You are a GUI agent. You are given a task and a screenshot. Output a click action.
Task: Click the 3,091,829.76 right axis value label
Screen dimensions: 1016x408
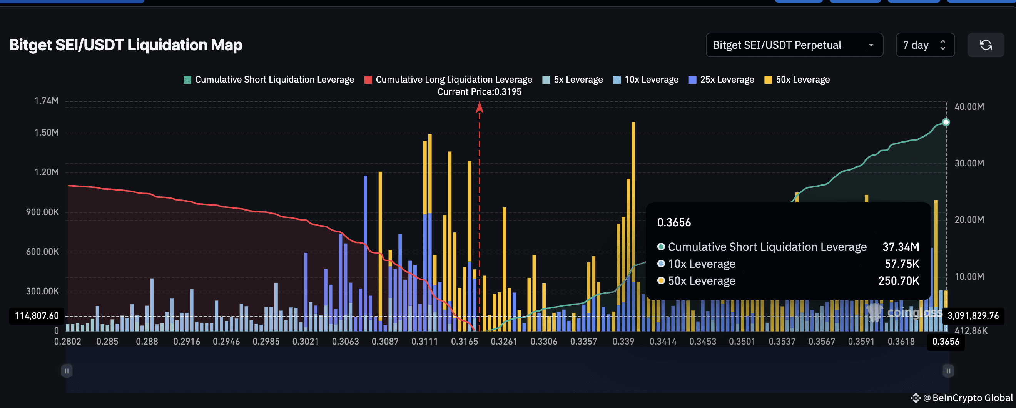[973, 316]
